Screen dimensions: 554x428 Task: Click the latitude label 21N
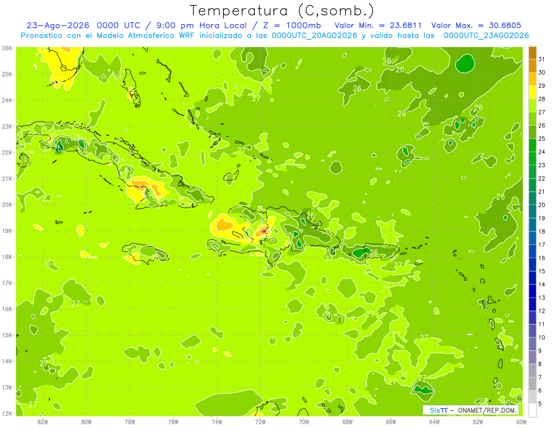coord(7,179)
